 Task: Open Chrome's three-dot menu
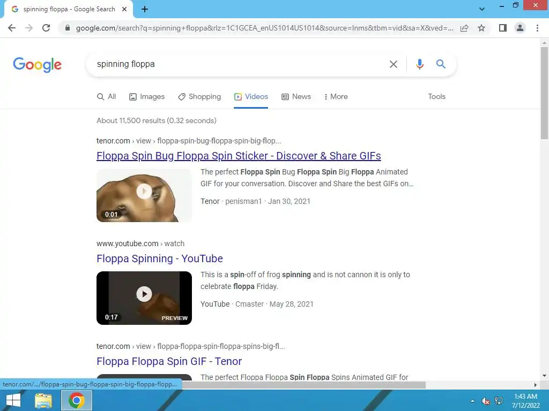(537, 28)
